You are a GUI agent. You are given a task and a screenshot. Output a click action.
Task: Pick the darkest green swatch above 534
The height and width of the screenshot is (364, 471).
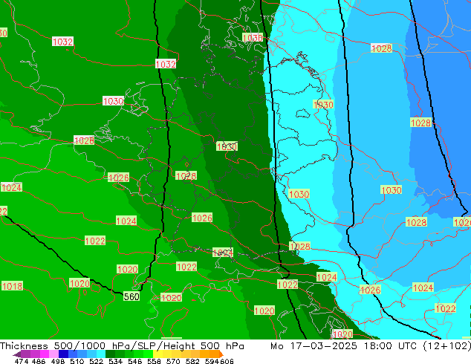(110, 354)
